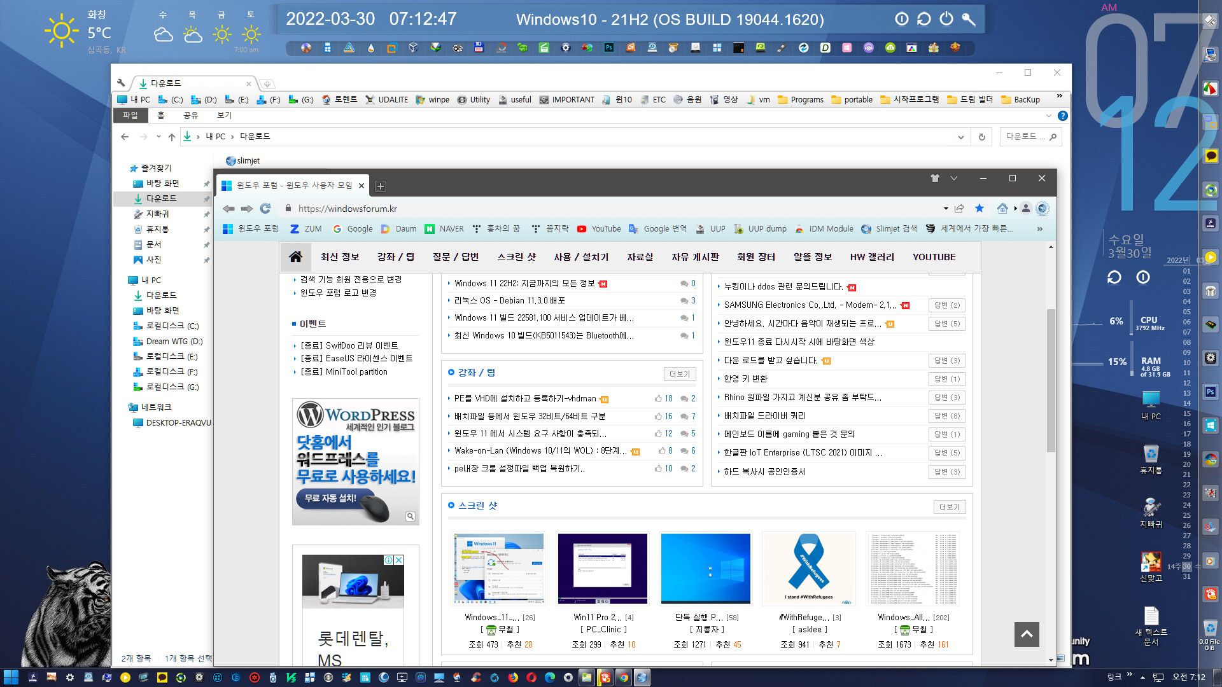
Task: Open KakaoTalk icon in right sidebar
Action: click(x=1211, y=155)
